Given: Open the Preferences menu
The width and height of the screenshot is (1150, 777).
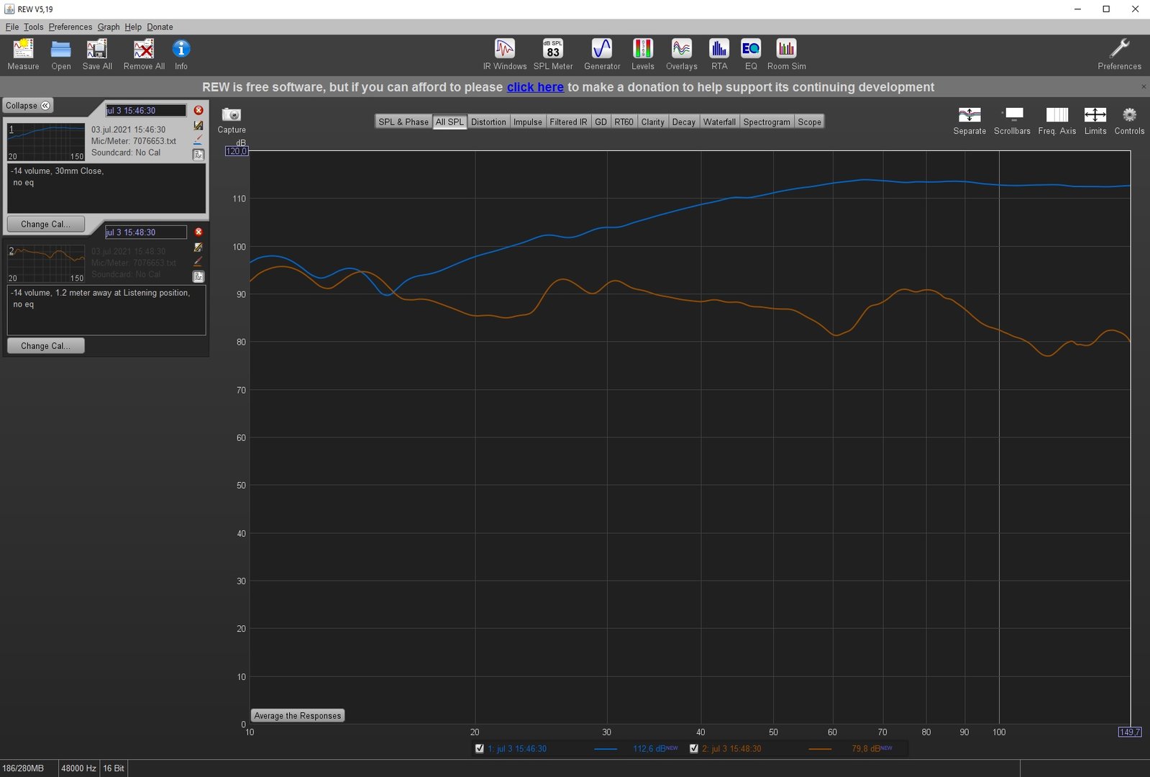Looking at the screenshot, I should (70, 27).
